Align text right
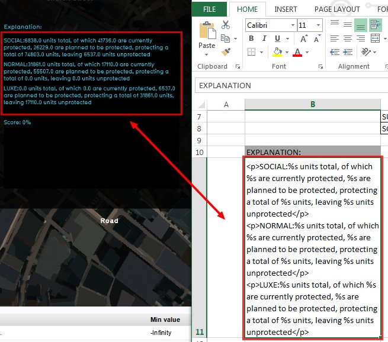The width and height of the screenshot is (388, 342). [361, 38]
